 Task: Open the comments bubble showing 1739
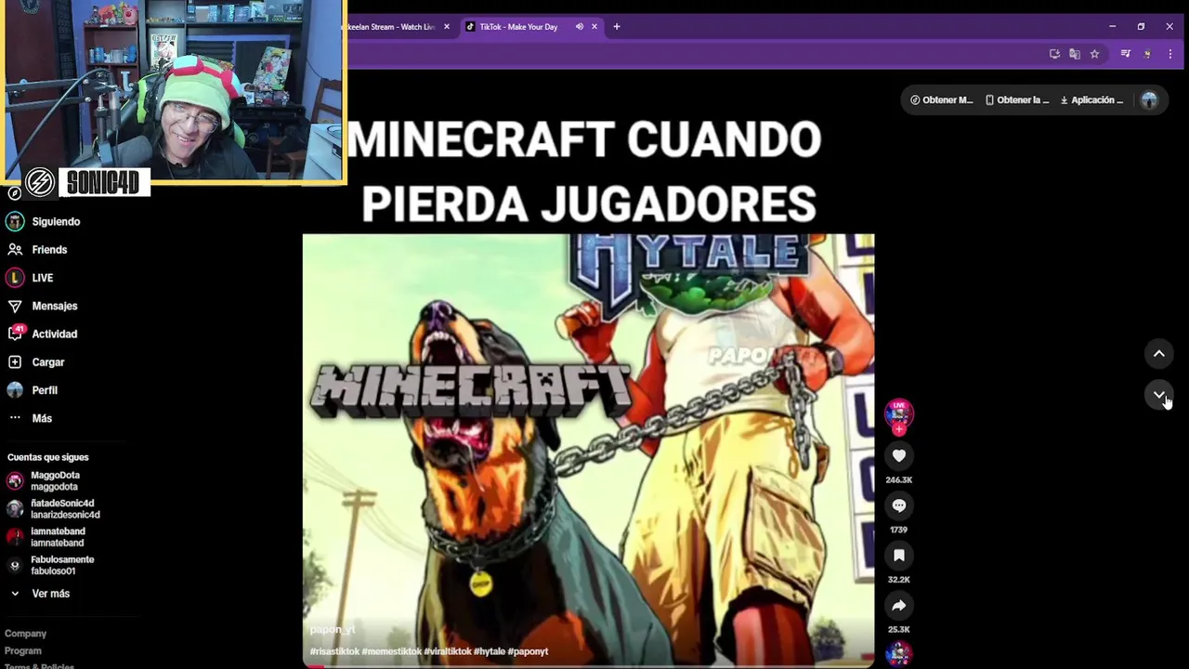coord(898,506)
